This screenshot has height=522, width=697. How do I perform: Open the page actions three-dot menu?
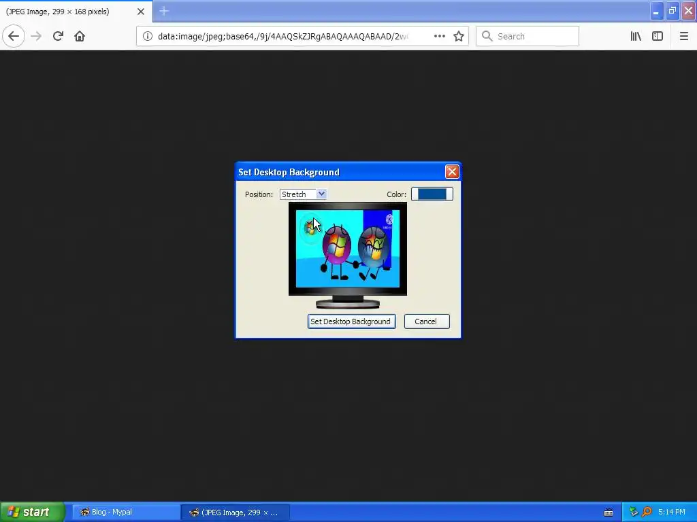click(x=439, y=36)
